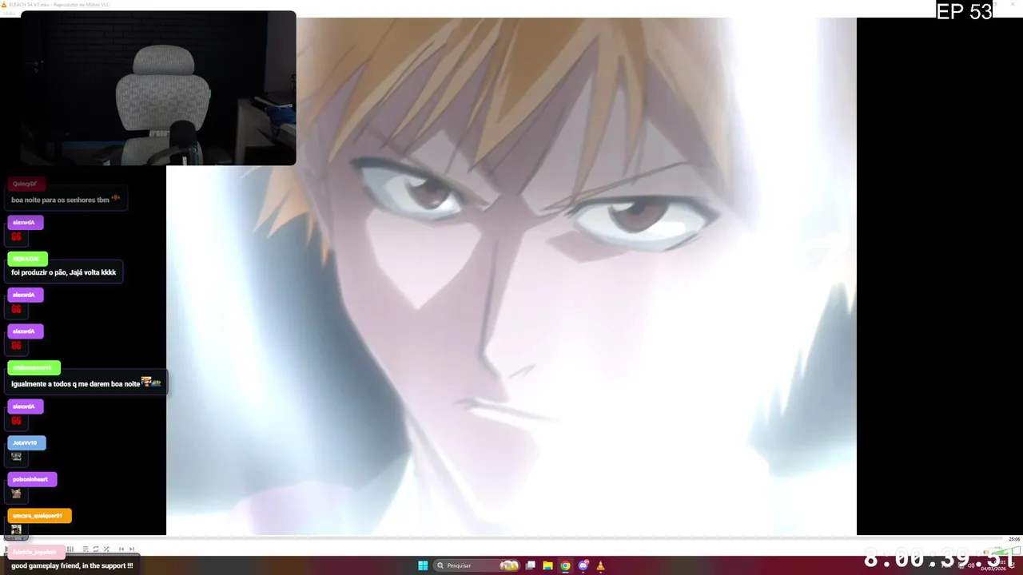
Task: Skip to previous media in VLC
Action: tap(121, 549)
